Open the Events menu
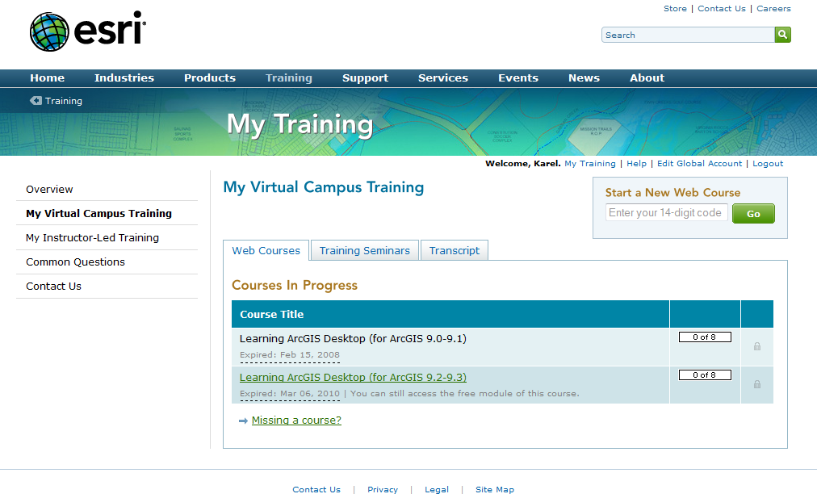The width and height of the screenshot is (817, 498). (518, 78)
